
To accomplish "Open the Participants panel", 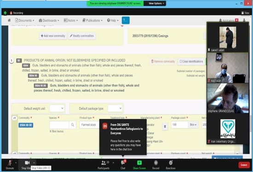I will coord(103,163).
